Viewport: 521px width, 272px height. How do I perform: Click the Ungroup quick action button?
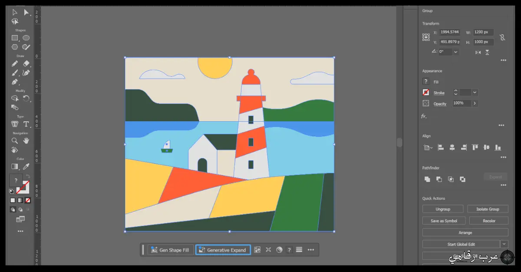[x=443, y=209]
